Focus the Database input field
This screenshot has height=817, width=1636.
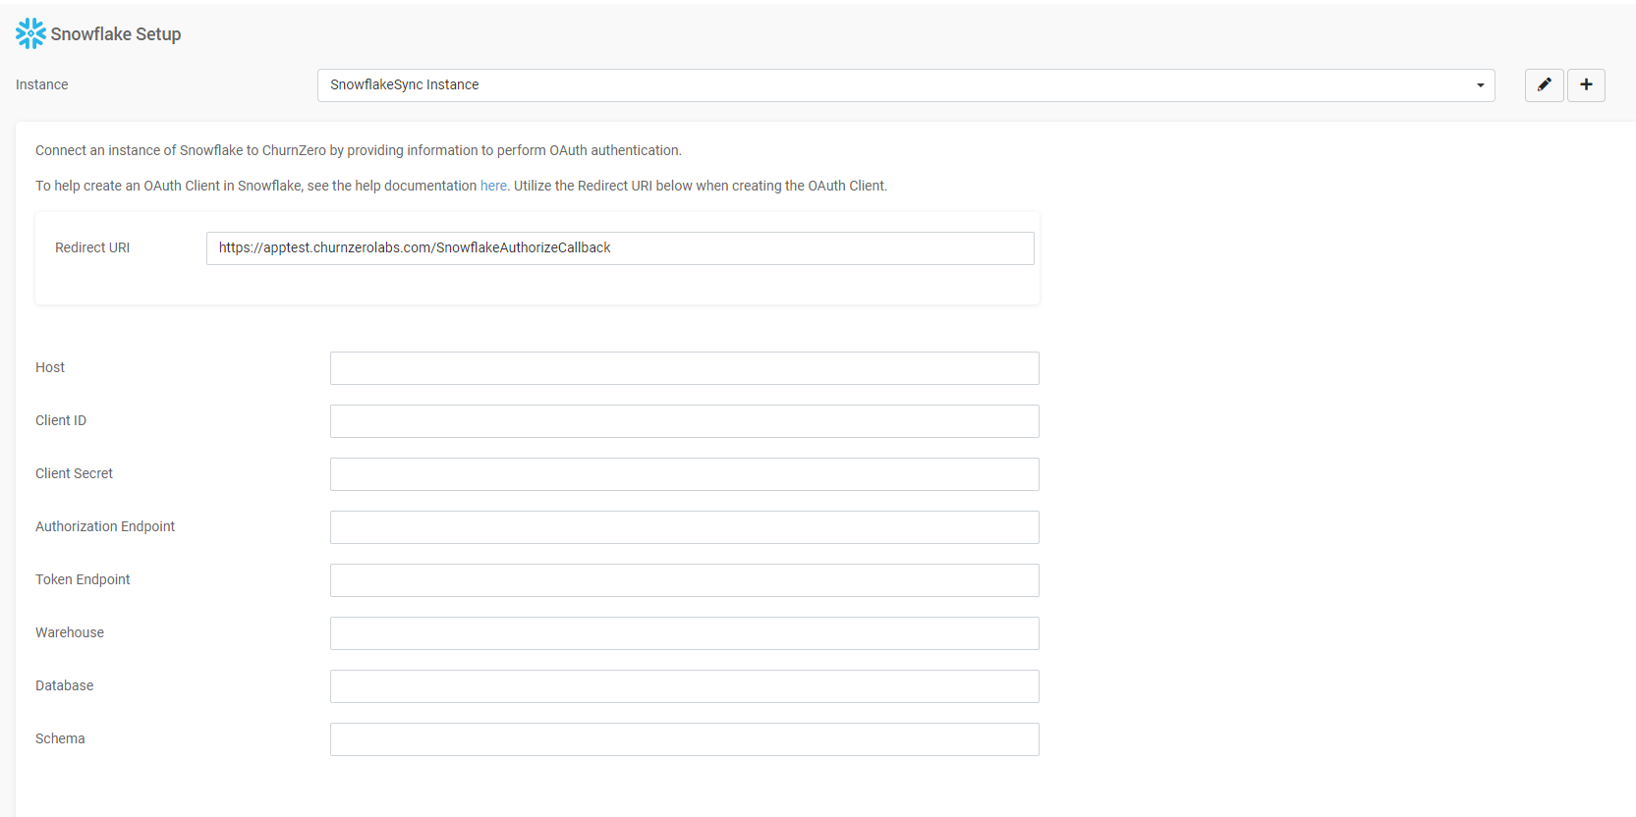pos(684,686)
